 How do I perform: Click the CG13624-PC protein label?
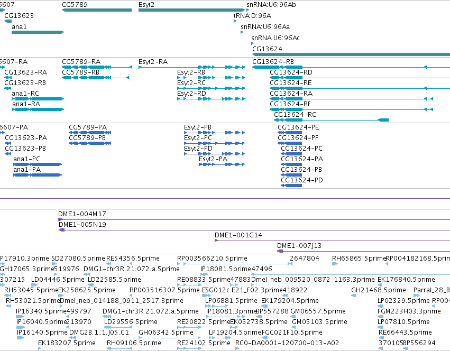coord(301,149)
